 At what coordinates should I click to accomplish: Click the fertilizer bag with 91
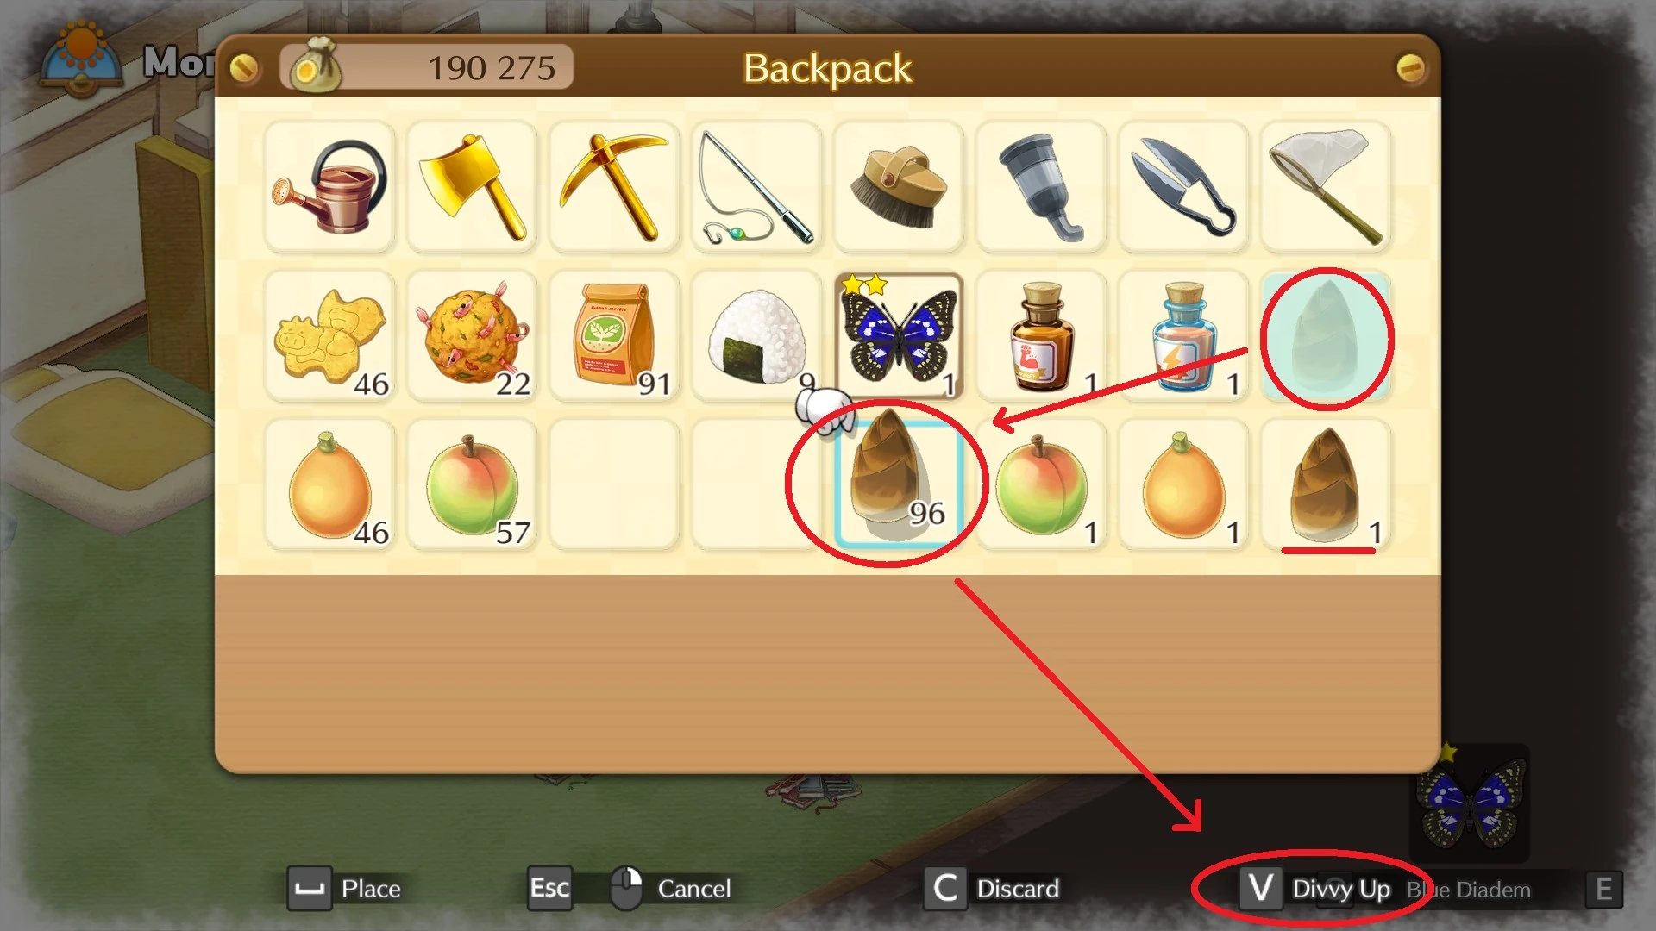[x=614, y=336]
